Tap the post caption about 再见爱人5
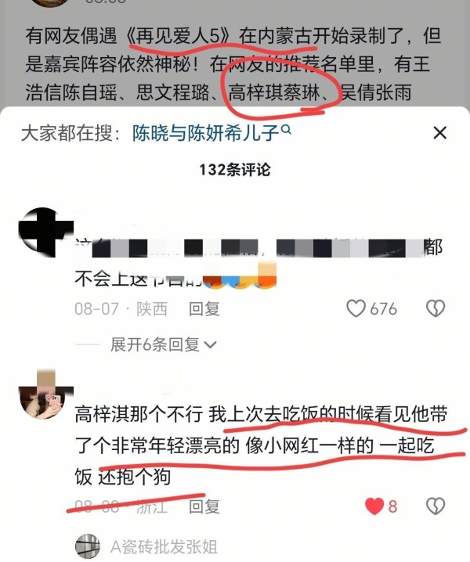The height and width of the screenshot is (562, 470). pos(233,64)
